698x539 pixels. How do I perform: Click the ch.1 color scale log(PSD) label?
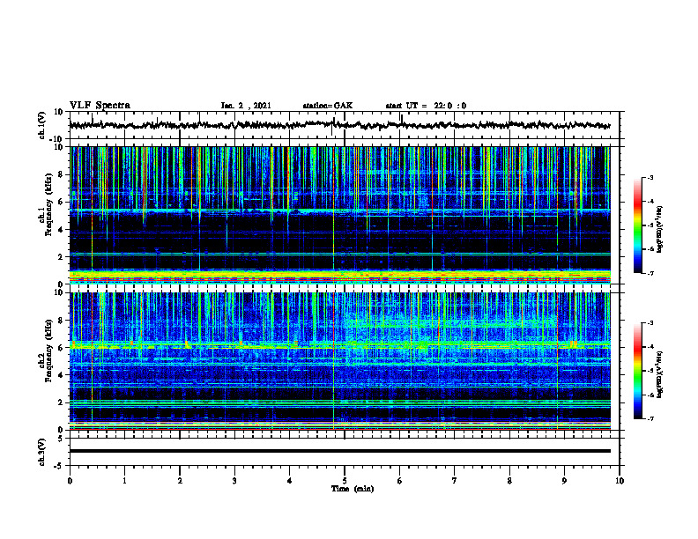click(660, 230)
